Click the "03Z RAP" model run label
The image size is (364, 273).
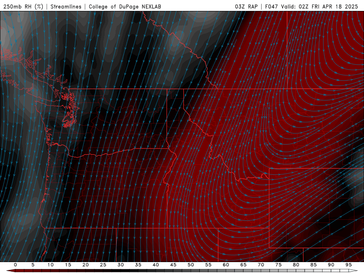tap(246, 6)
